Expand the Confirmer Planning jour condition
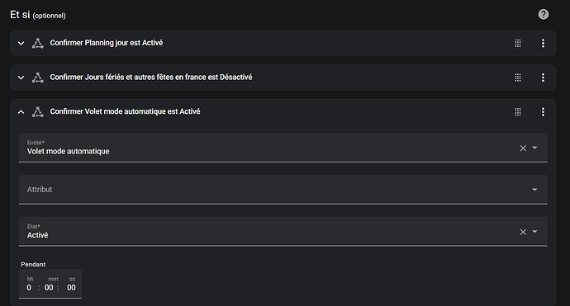 [21, 43]
